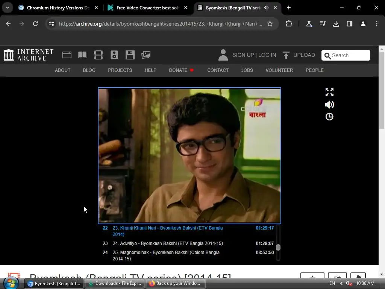Open the Audio speaker icon
This screenshot has height=289, width=385.
114,55
